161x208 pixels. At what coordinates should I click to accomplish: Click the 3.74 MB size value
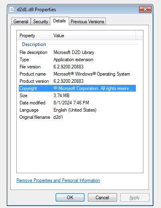coord(62,96)
